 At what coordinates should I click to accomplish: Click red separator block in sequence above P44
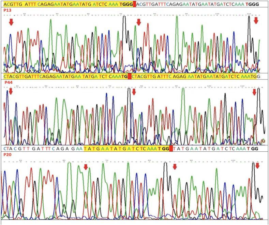click(x=130, y=76)
